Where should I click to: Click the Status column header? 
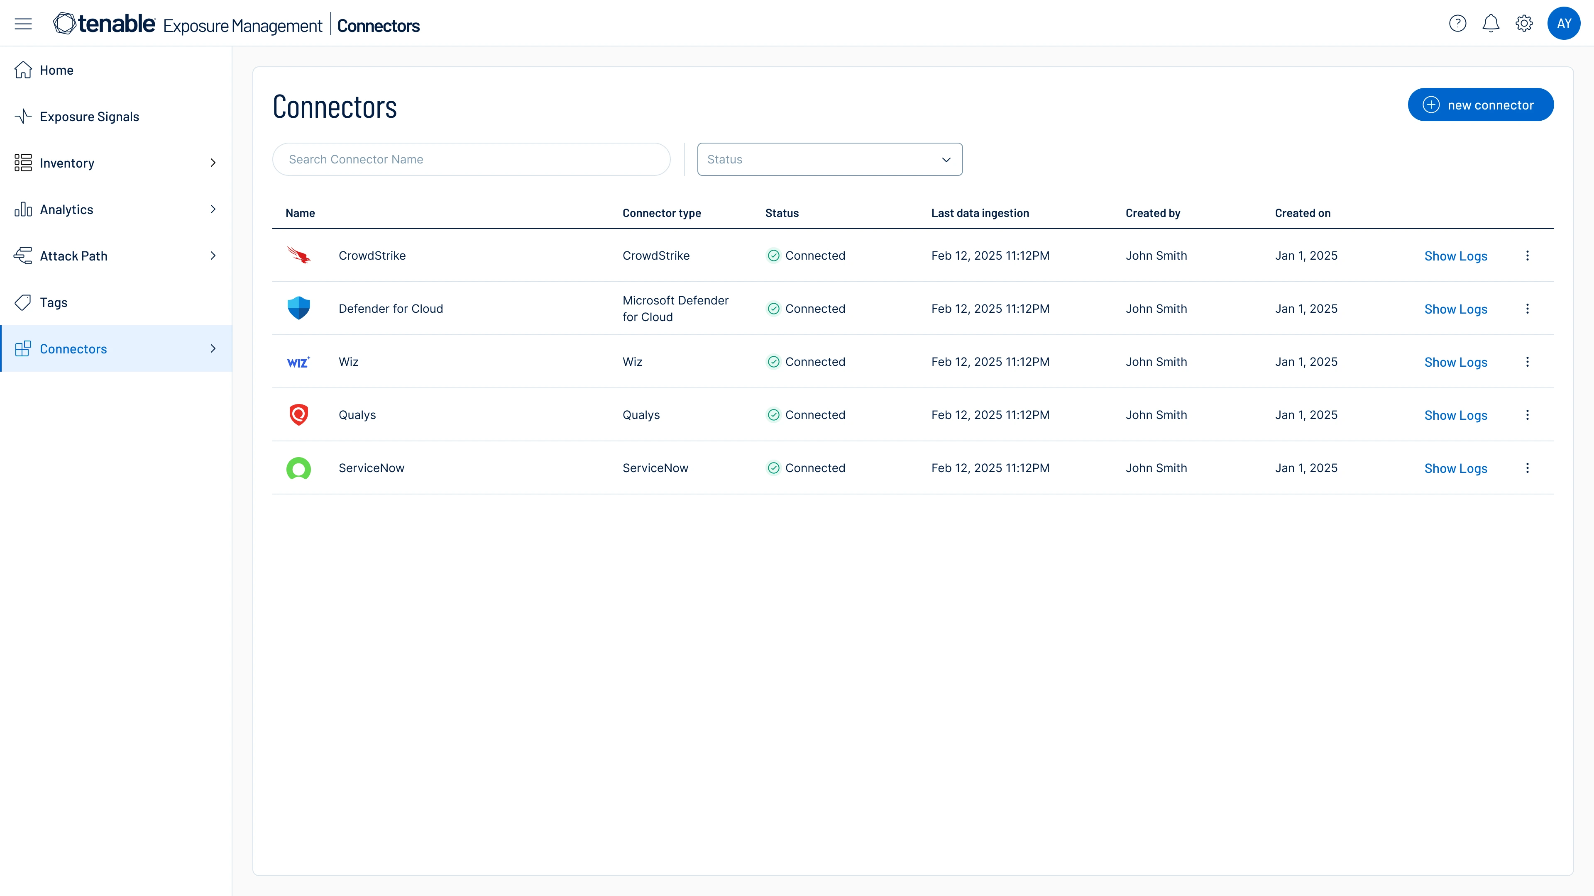click(782, 213)
